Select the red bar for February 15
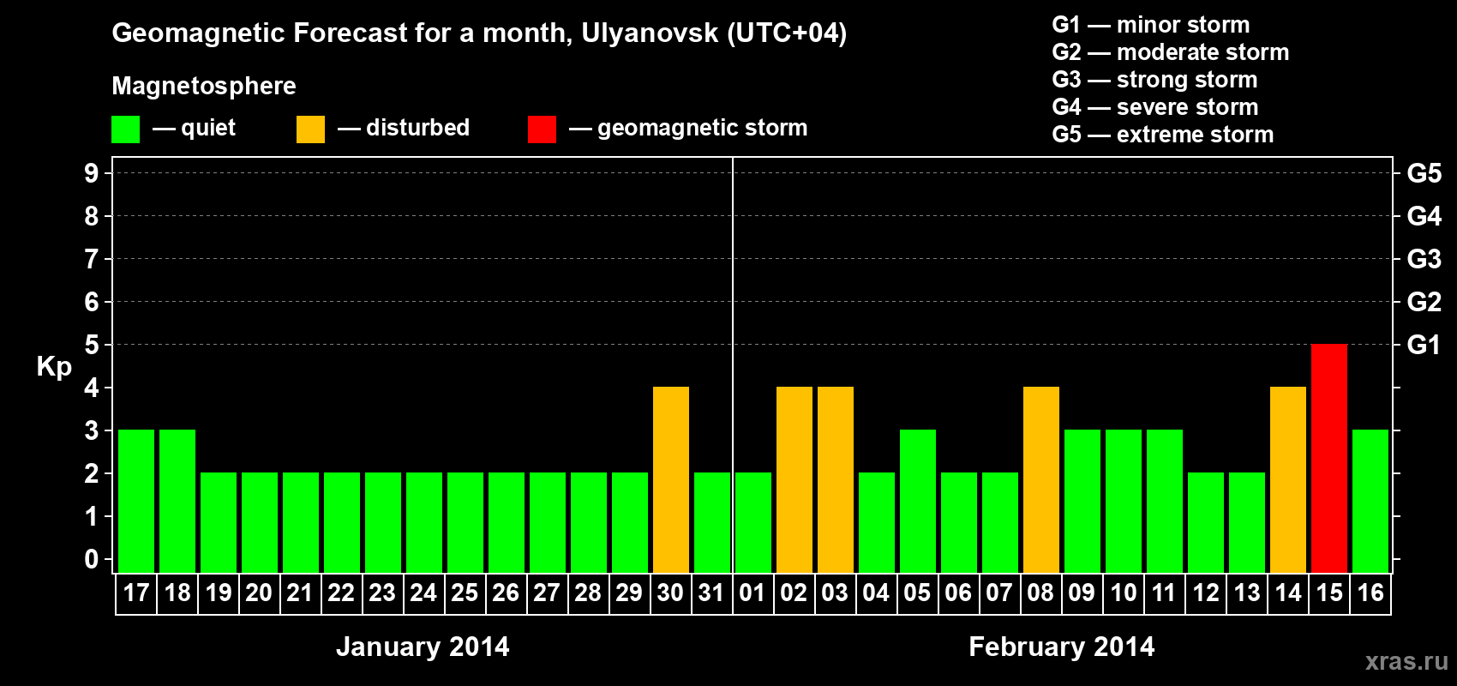This screenshot has height=686, width=1457. click(1329, 458)
